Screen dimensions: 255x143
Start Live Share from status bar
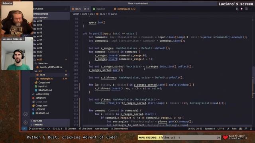(86, 129)
